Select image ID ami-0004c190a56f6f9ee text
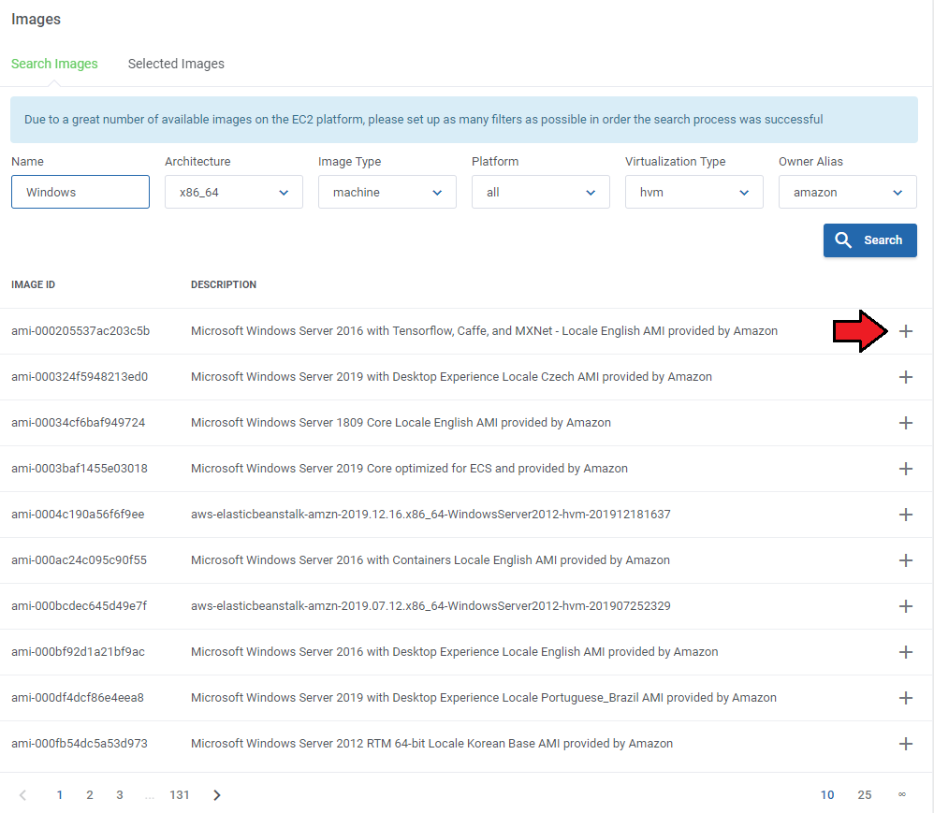 pos(78,515)
